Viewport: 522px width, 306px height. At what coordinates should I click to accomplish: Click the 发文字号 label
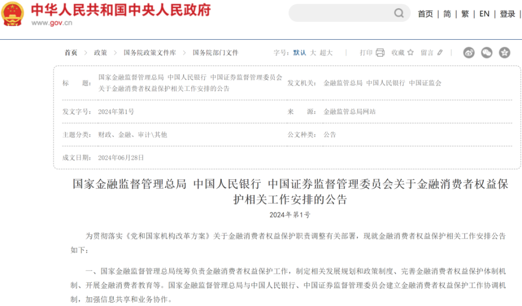[x=77, y=112]
